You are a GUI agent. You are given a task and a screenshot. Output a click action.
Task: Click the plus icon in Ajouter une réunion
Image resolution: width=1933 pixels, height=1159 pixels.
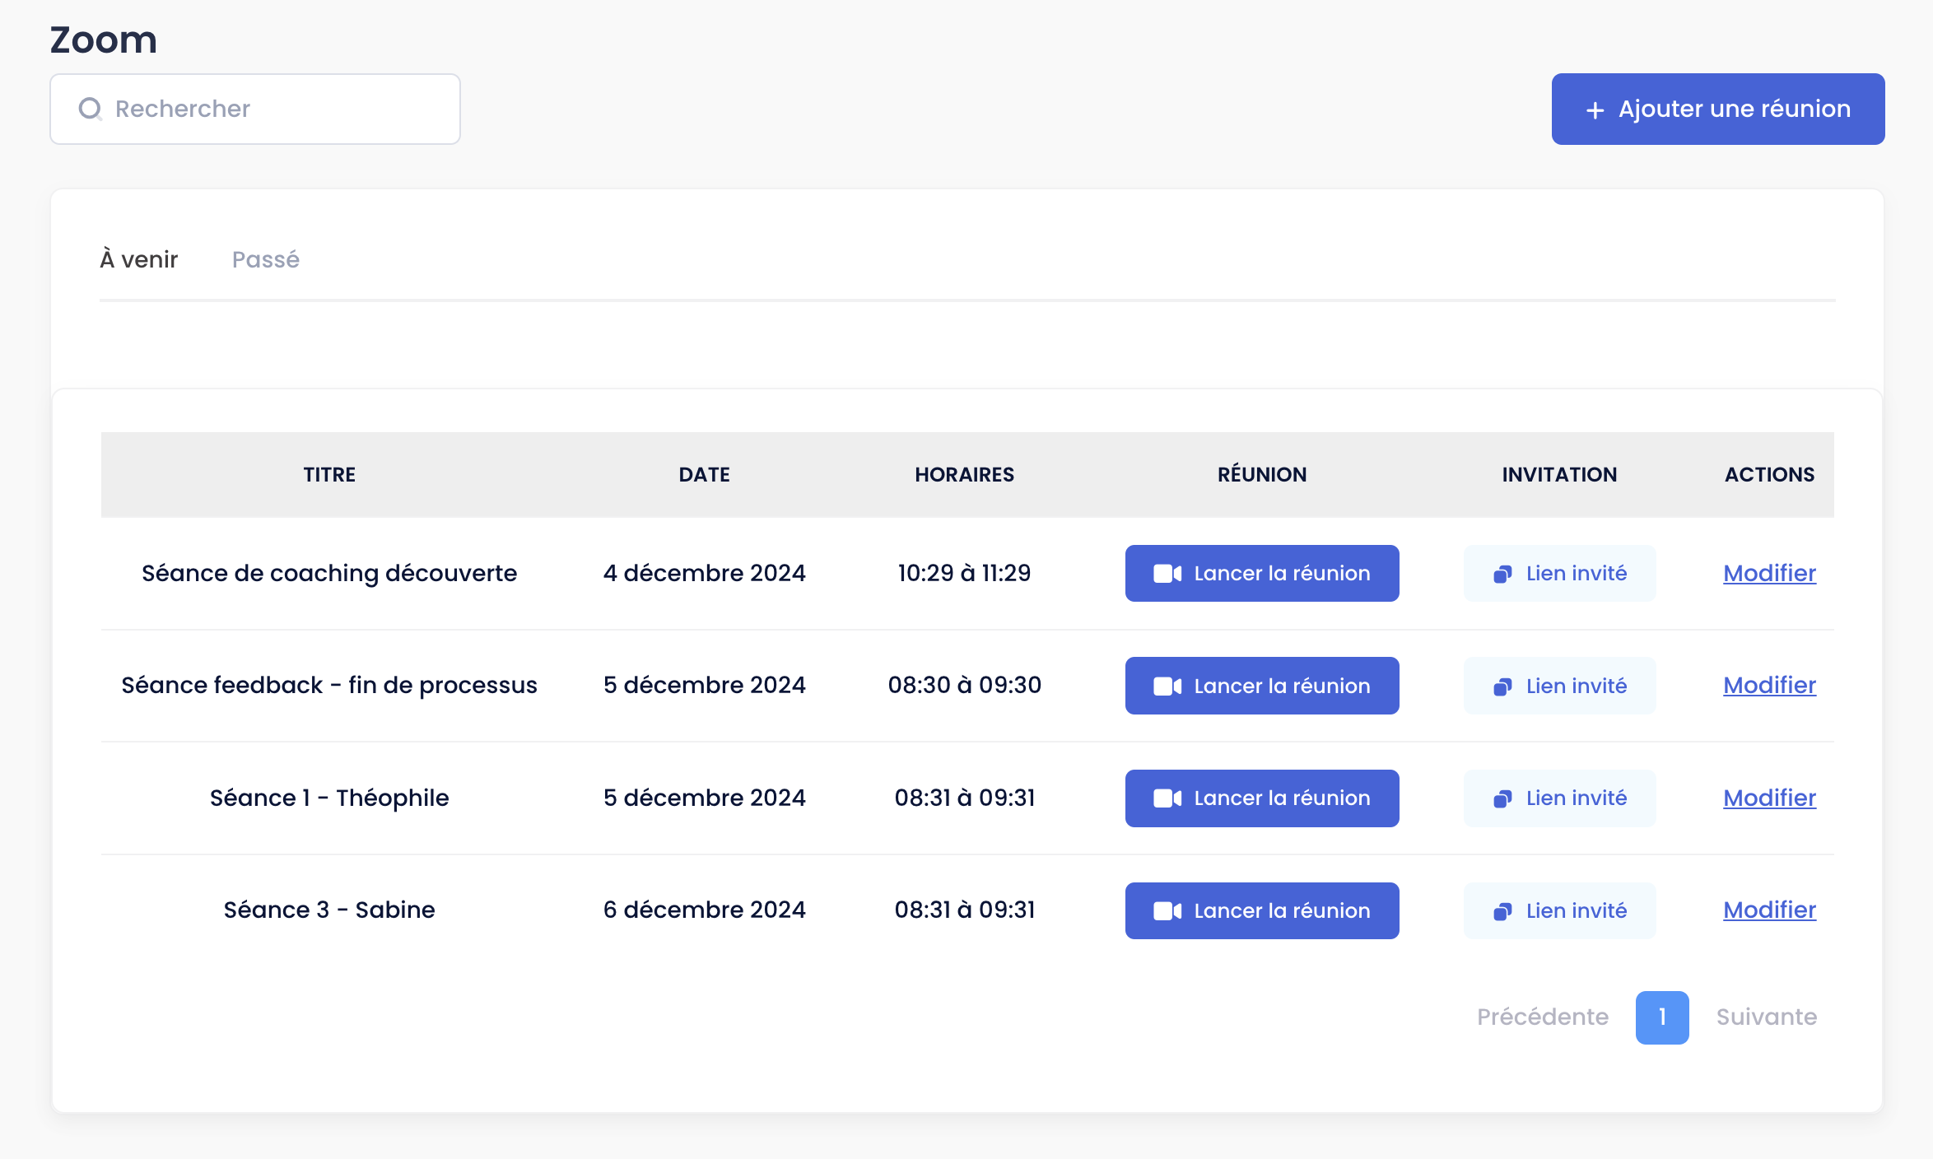tap(1595, 109)
